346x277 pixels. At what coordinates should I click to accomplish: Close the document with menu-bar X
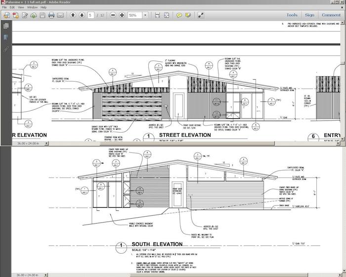[x=342, y=7]
